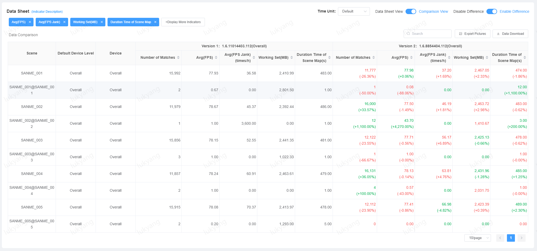Remove the Avg(FPS) indicator tag
The width and height of the screenshot is (537, 251).
click(x=30, y=22)
